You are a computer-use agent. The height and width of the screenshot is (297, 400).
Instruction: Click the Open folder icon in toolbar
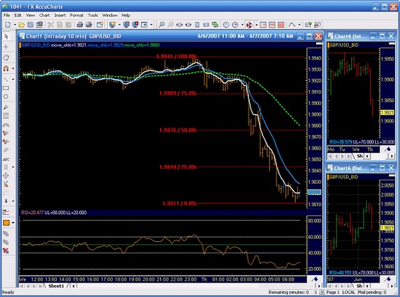(x=22, y=25)
